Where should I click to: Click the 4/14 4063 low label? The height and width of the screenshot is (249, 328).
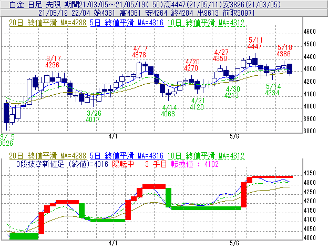pos(169,111)
